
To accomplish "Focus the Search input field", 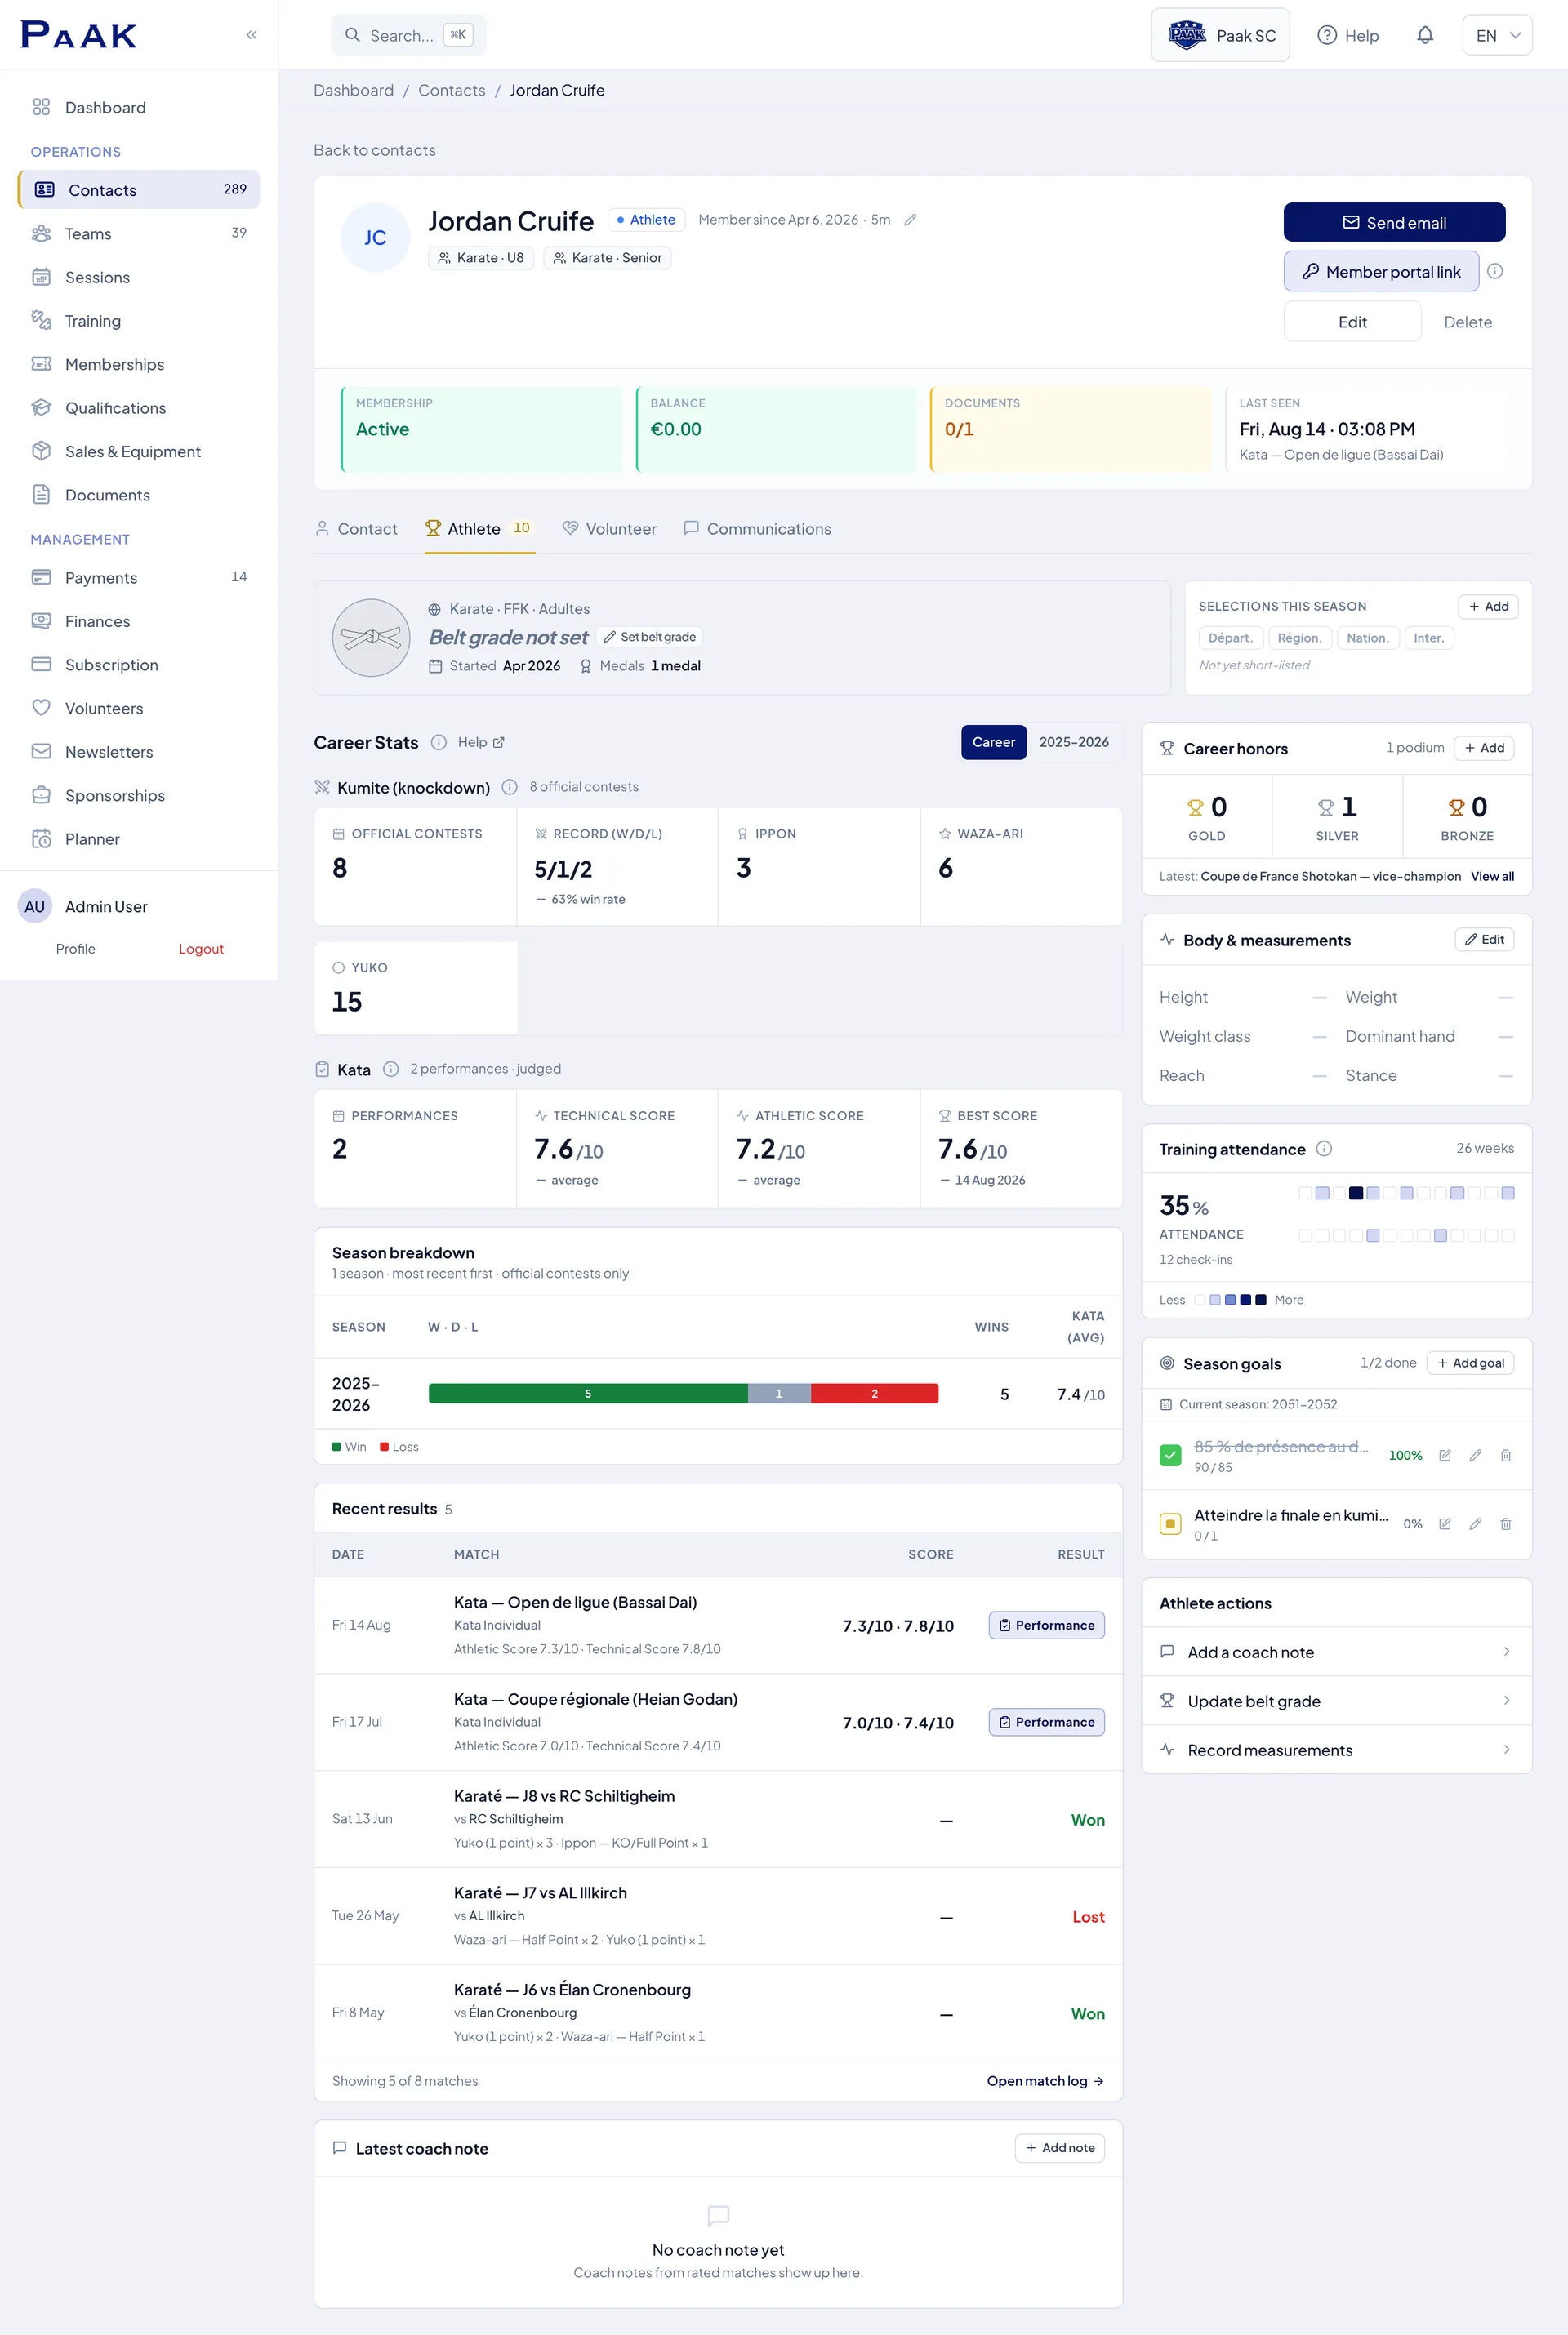I will click(408, 35).
